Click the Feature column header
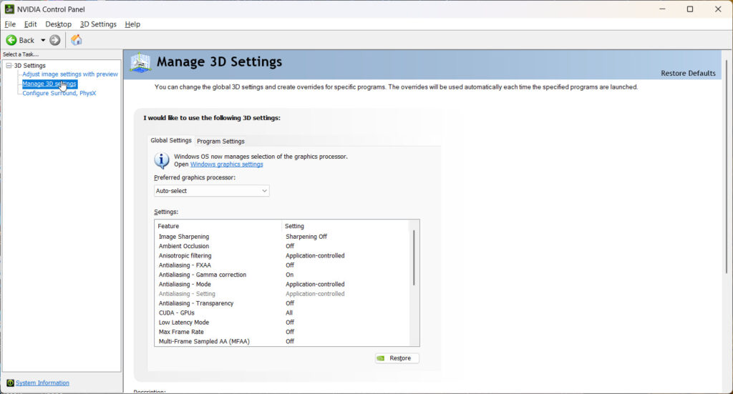 click(x=218, y=226)
